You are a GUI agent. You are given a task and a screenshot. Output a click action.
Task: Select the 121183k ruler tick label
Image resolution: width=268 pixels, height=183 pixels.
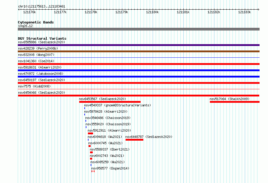tap(245, 12)
